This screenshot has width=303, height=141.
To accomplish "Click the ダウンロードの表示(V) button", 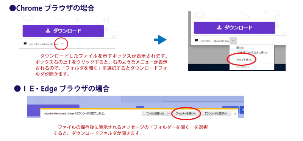I will (216, 113).
